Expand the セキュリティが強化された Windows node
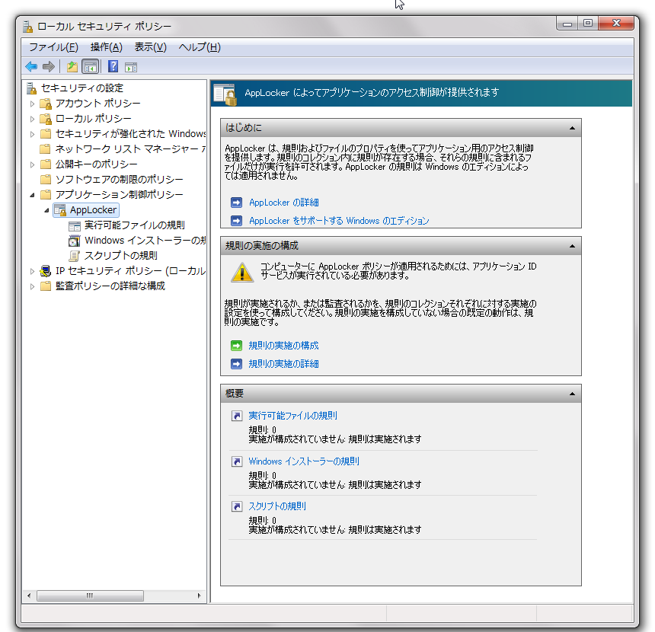Viewport: 655px width, 632px height. coord(32,134)
